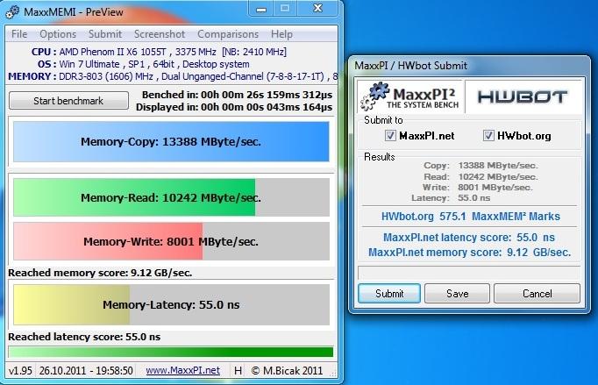Open the File menu
This screenshot has width=598, height=385.
coord(19,34)
